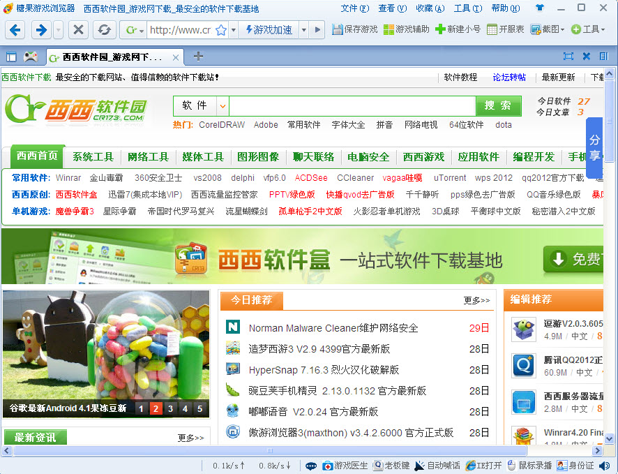Open 论坛转帖 link

coord(509,77)
